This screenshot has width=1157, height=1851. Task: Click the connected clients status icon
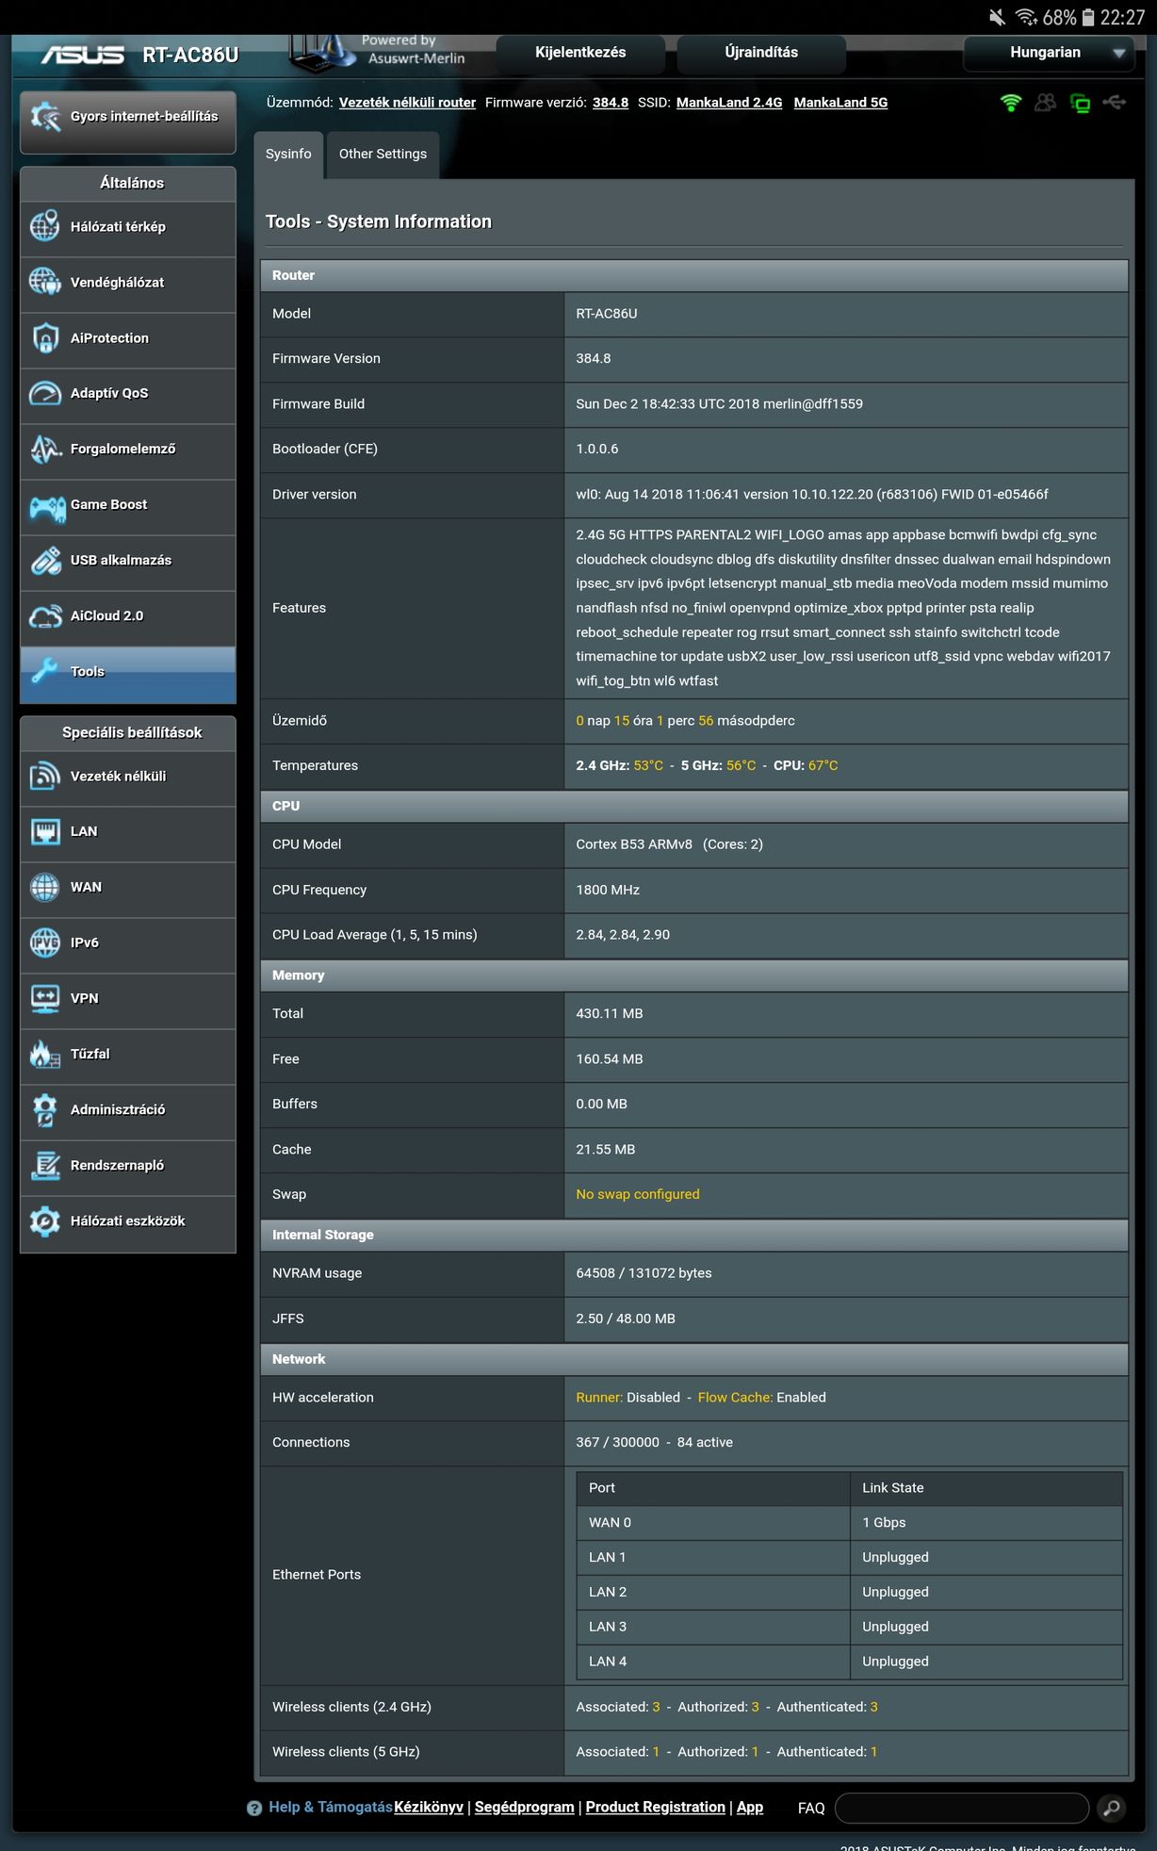(x=1045, y=103)
